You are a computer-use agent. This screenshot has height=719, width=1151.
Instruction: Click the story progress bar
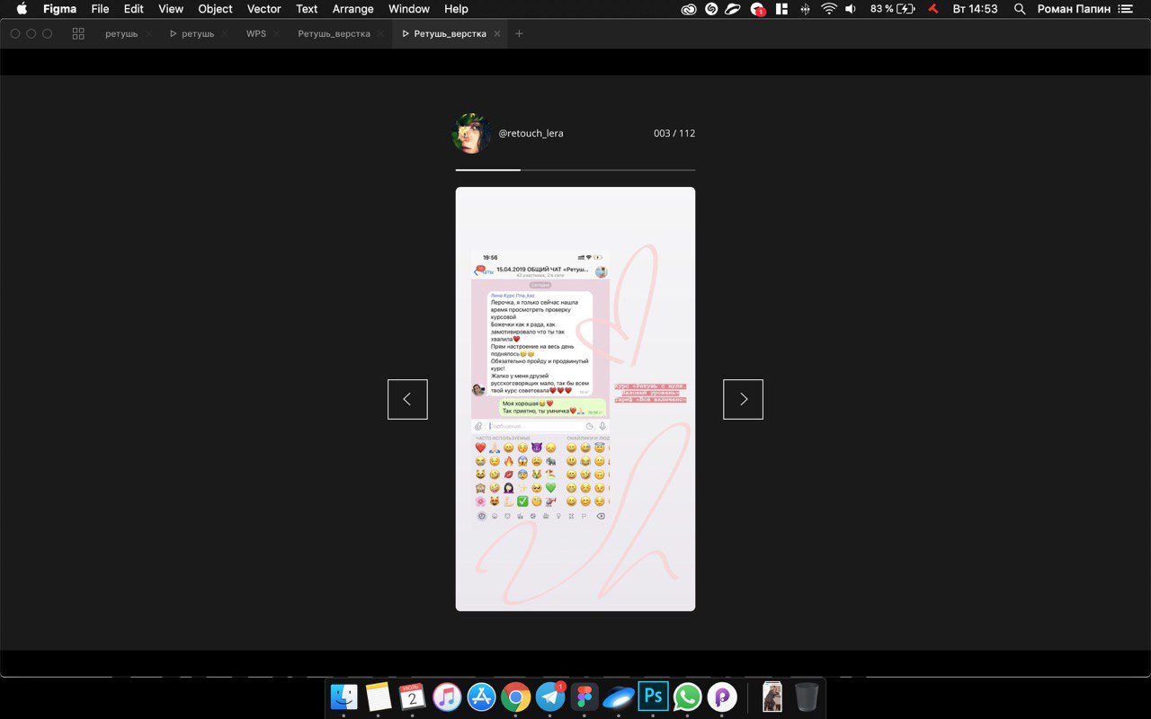[x=575, y=169]
